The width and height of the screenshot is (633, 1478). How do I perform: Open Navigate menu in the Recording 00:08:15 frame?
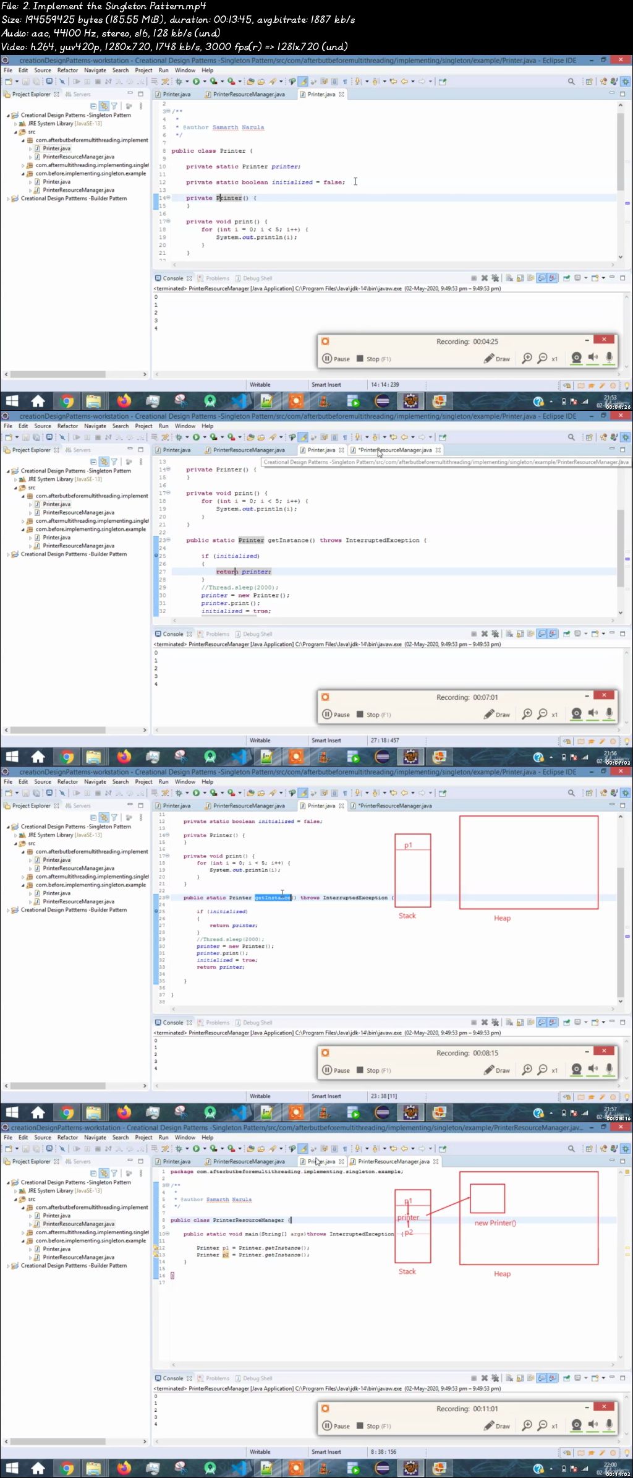95,782
